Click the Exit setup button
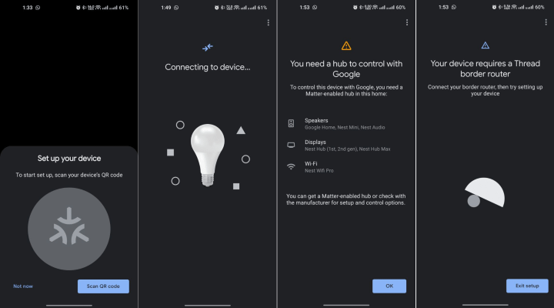Viewport: 554px width, 308px height. click(x=527, y=286)
